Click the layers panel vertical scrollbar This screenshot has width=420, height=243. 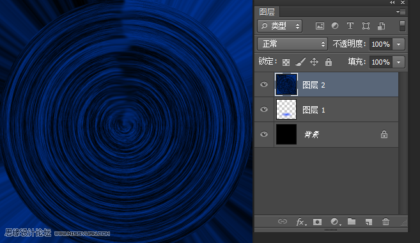pos(403,143)
